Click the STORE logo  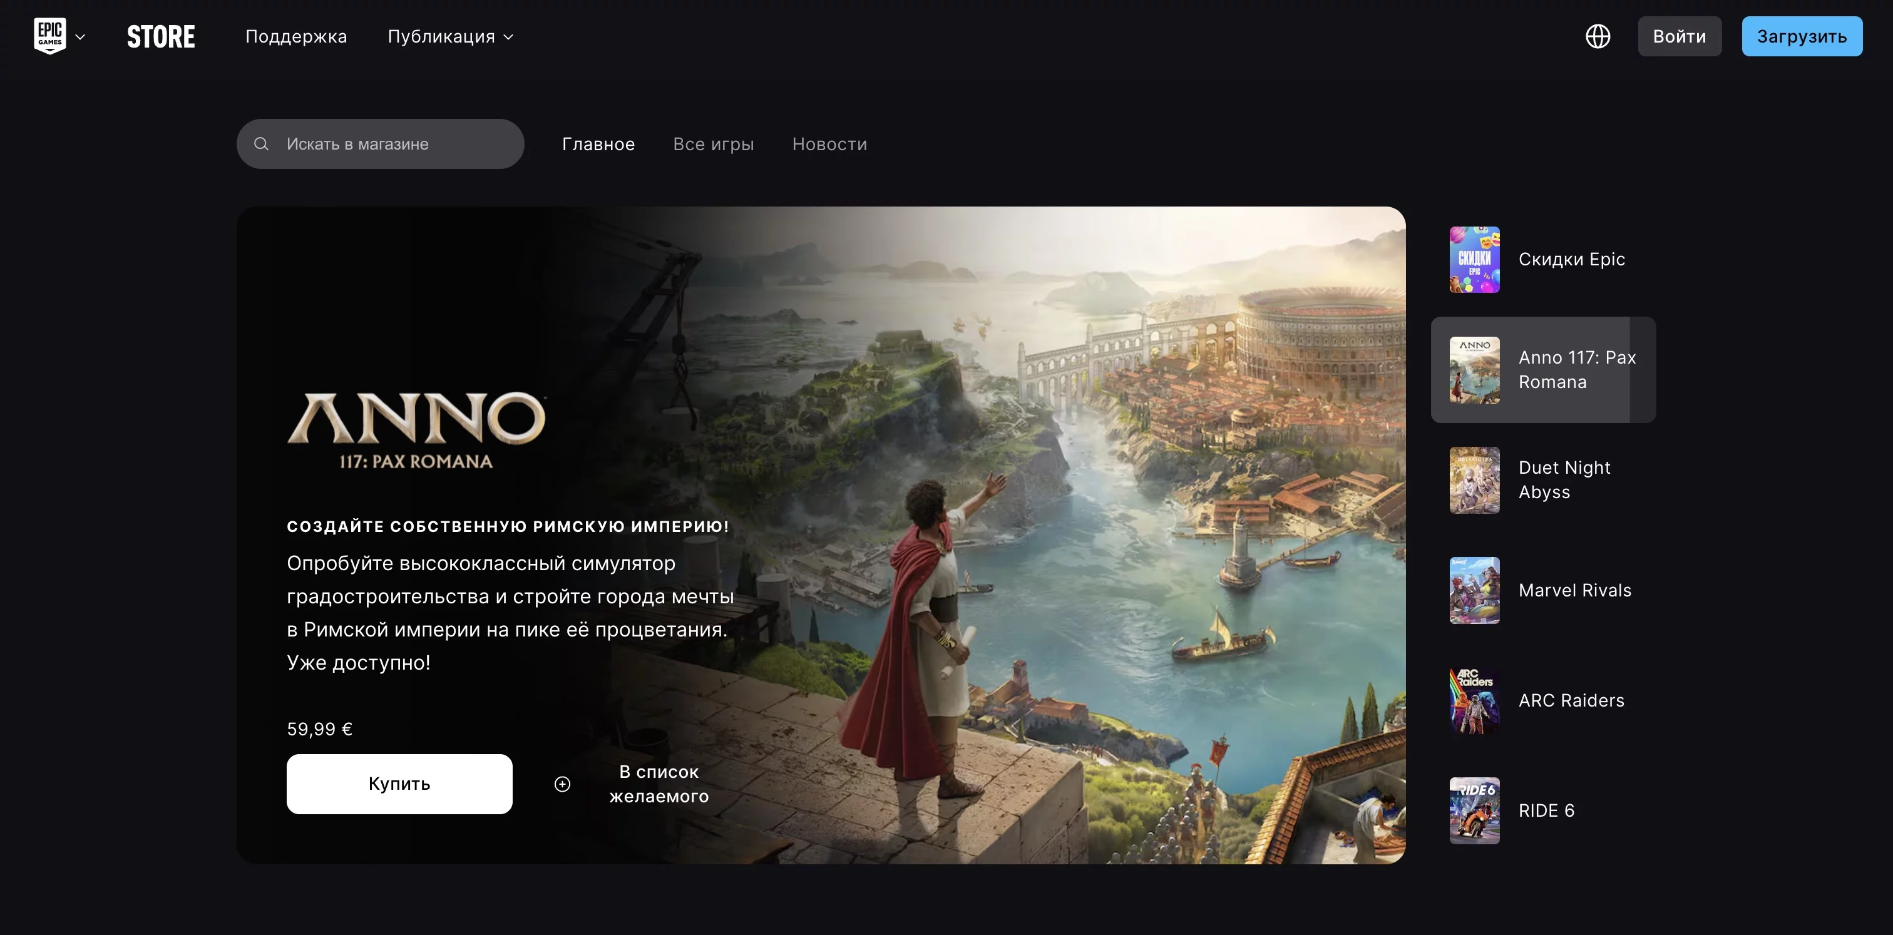coord(161,37)
